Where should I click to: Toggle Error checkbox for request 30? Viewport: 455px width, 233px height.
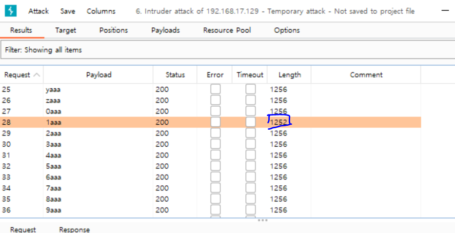pyautogui.click(x=216, y=144)
